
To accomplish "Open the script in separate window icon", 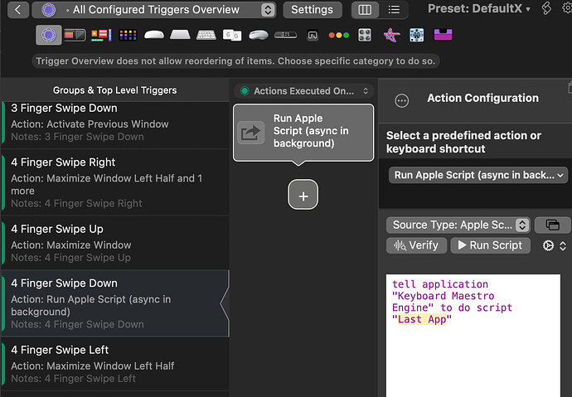I will 552,225.
